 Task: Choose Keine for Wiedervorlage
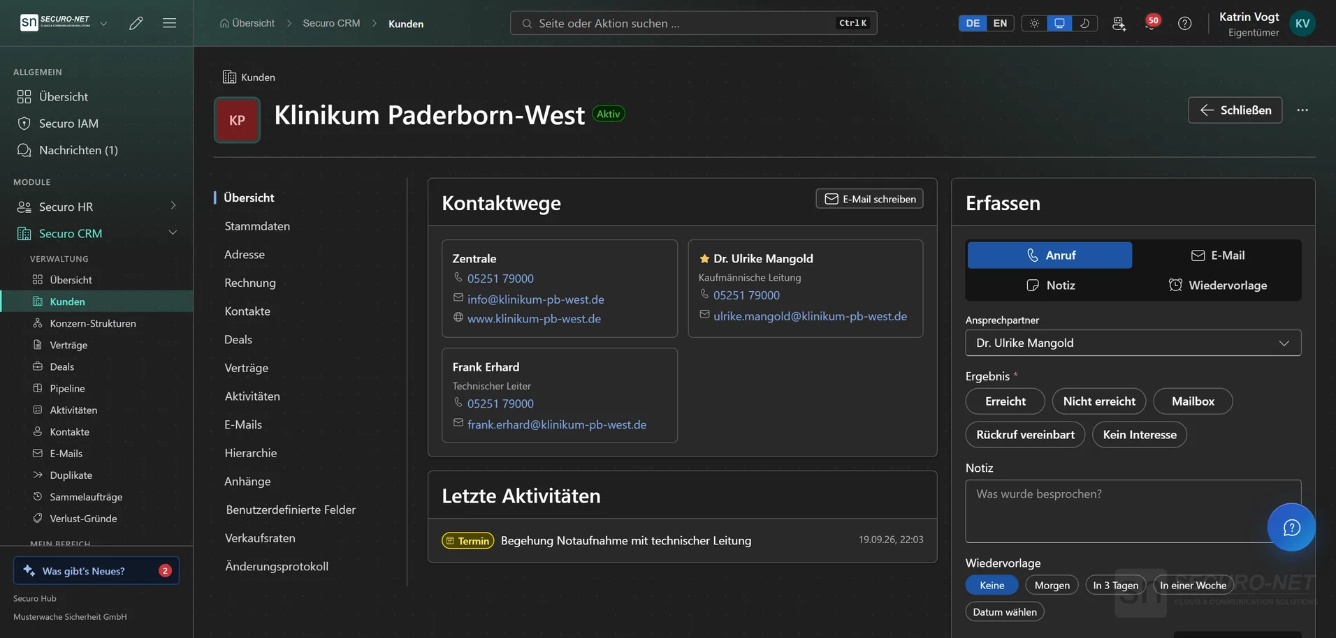[x=992, y=586]
